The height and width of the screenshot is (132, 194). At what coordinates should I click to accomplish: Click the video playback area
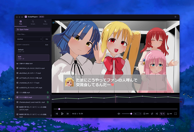pos(116,57)
